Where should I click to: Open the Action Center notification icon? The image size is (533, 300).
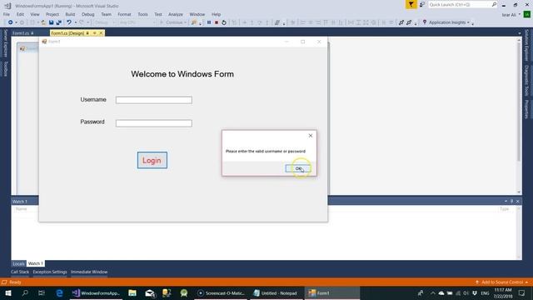(522, 292)
